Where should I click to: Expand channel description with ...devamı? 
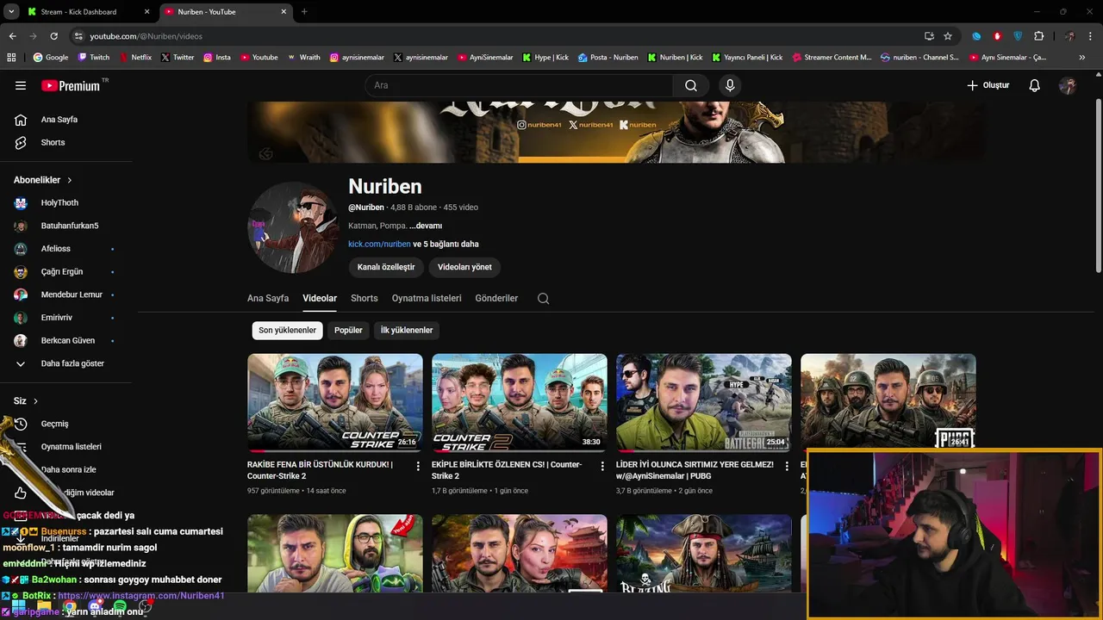[426, 226]
